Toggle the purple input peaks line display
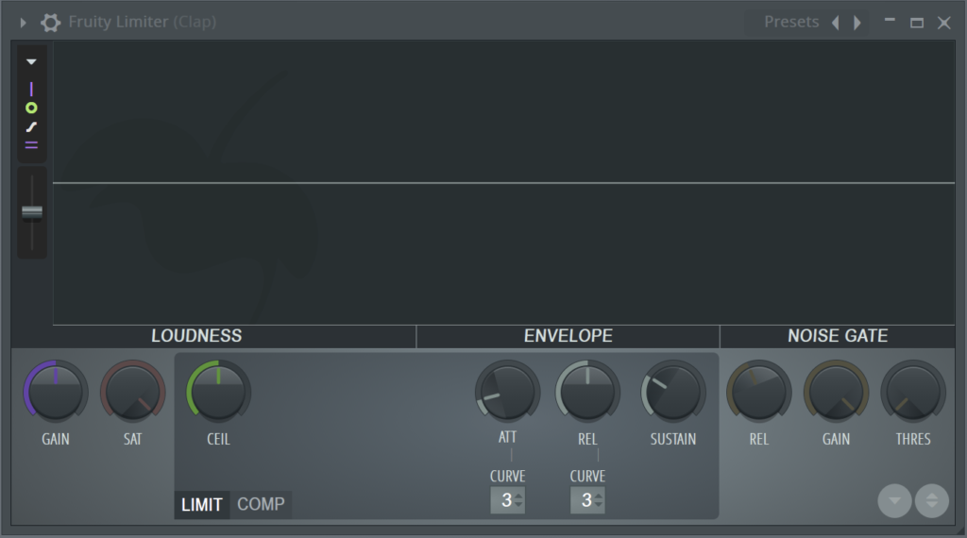Screen dimensions: 967x538 tap(31, 89)
